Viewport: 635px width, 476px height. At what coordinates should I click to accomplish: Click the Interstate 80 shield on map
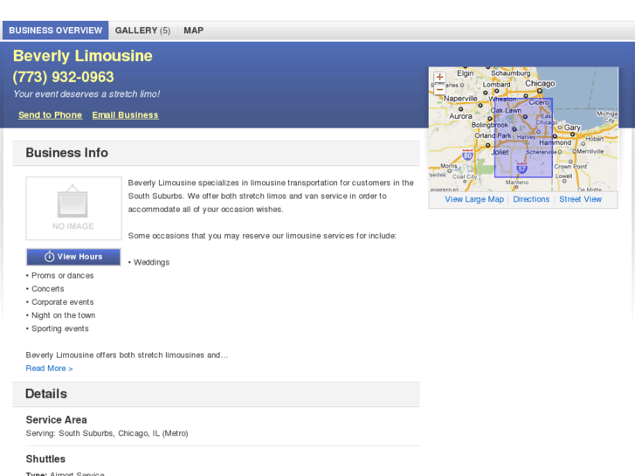pos(468,155)
